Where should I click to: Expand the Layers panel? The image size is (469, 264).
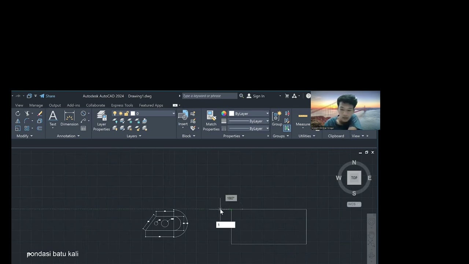click(x=134, y=136)
